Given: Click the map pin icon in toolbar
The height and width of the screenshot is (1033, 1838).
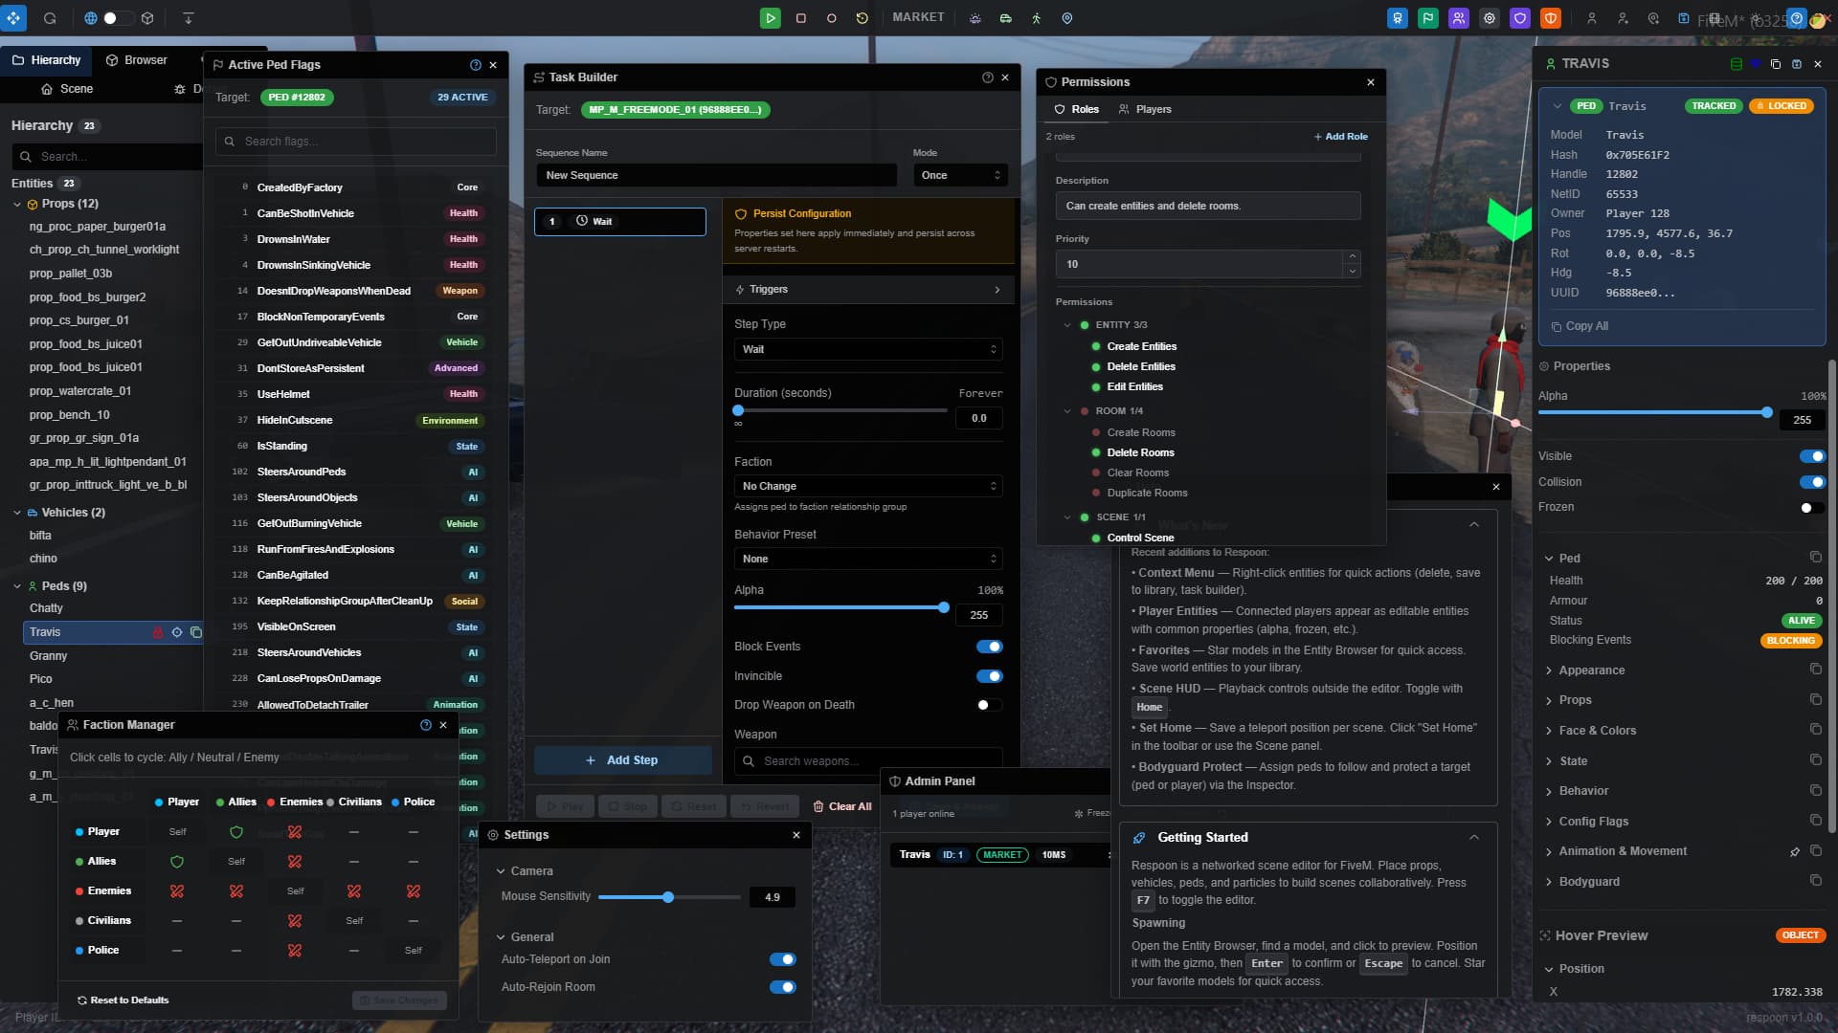Looking at the screenshot, I should 1067,18.
